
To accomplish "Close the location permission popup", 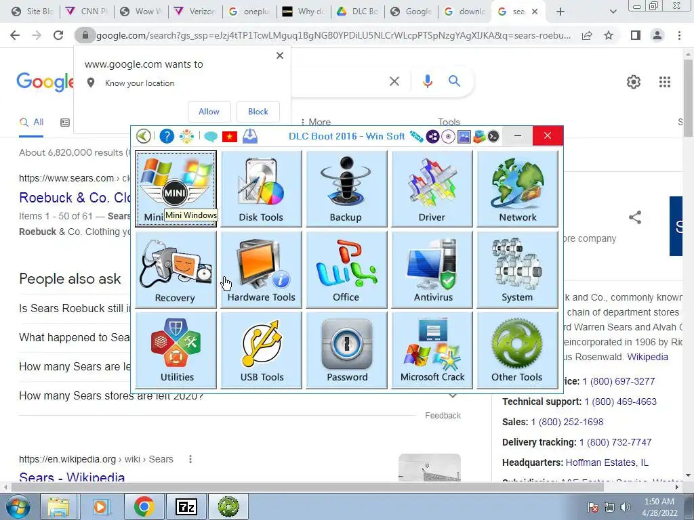I will pos(280,56).
